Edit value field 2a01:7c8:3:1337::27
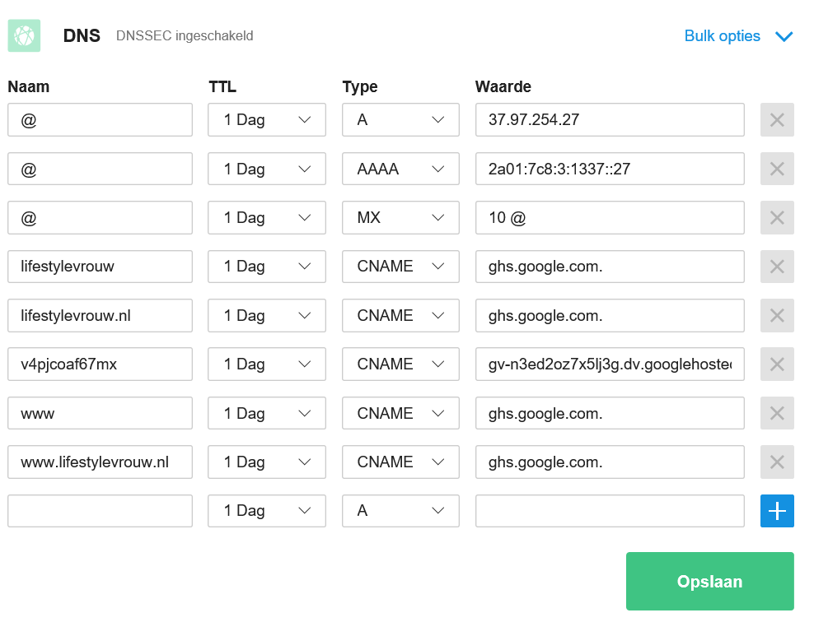This screenshot has height=622, width=814. tap(610, 169)
